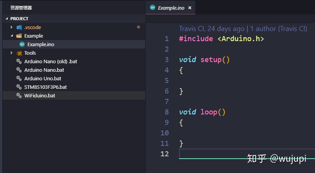Click gear icon of Arduino Uno.bat
315x173 pixels.
click(x=19, y=78)
